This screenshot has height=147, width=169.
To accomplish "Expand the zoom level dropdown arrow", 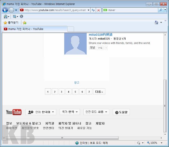I will click(161, 143).
